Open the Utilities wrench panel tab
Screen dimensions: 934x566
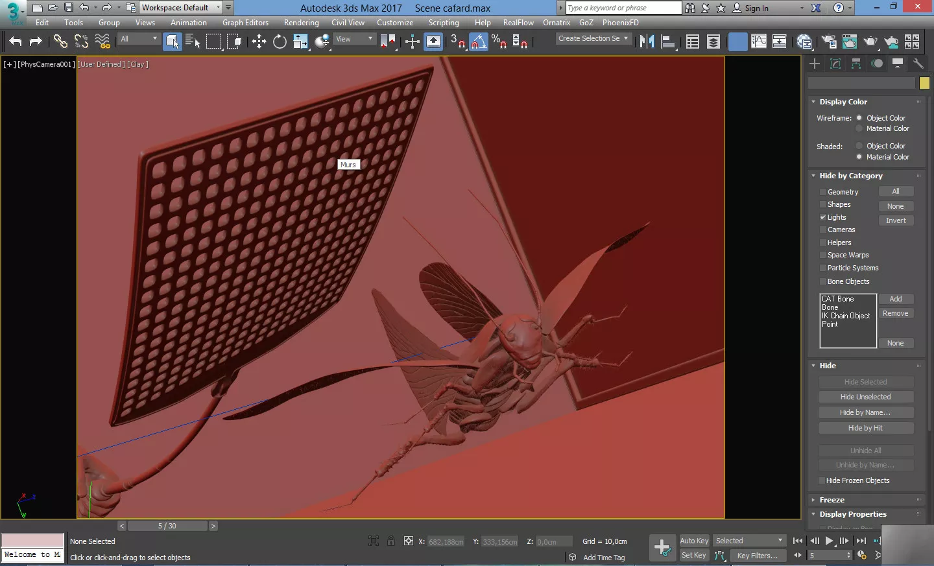coord(918,64)
